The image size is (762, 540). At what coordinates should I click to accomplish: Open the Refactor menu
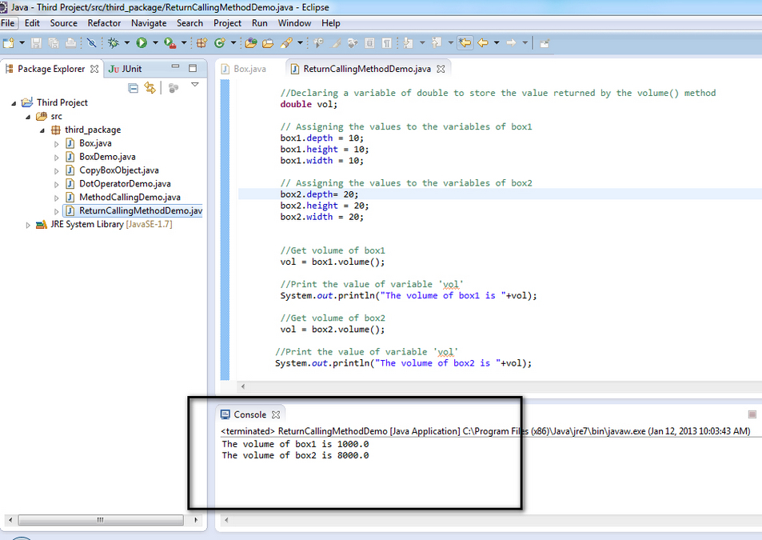pyautogui.click(x=104, y=23)
